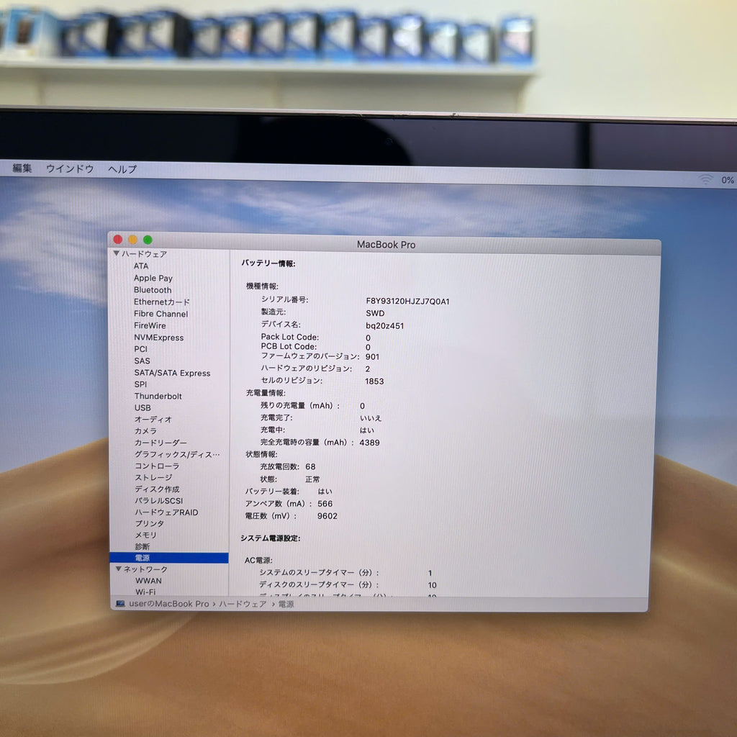
Task: Click the システム電源設定 heading
Action: 271,538
